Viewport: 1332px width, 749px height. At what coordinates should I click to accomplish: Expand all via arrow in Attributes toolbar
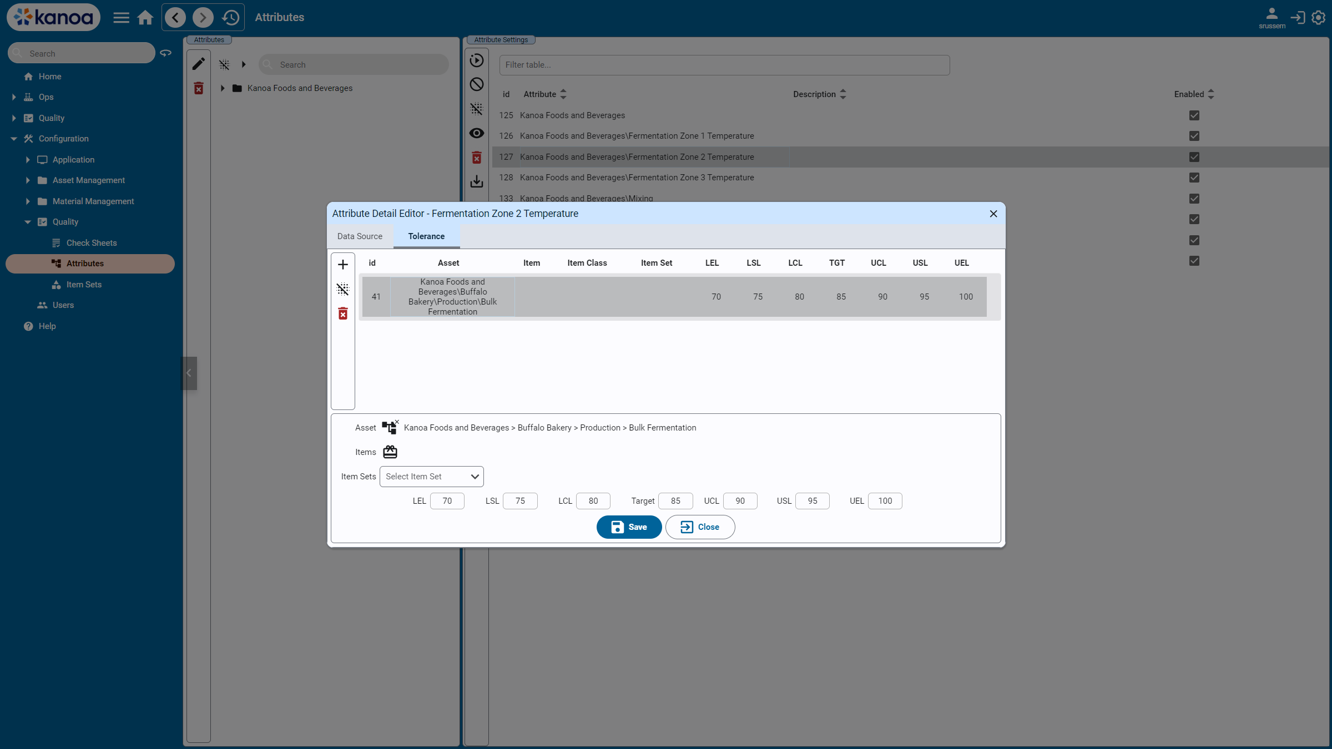(244, 65)
